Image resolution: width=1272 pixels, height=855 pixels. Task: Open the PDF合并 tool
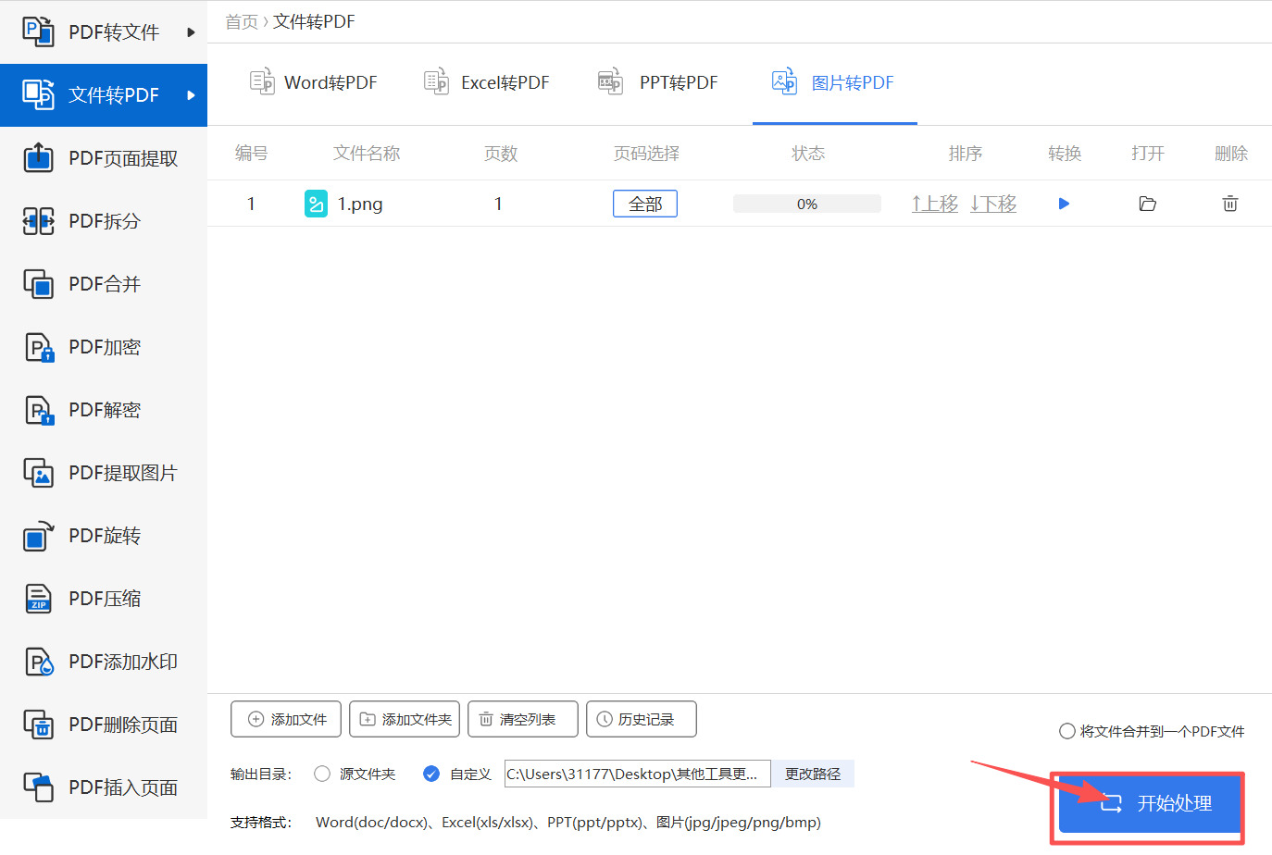[102, 283]
